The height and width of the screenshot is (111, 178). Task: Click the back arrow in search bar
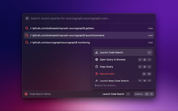tap(27, 18)
